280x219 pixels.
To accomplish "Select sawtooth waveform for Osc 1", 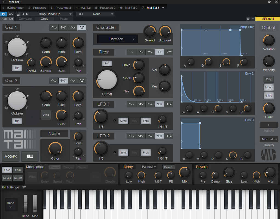I will (63, 27).
